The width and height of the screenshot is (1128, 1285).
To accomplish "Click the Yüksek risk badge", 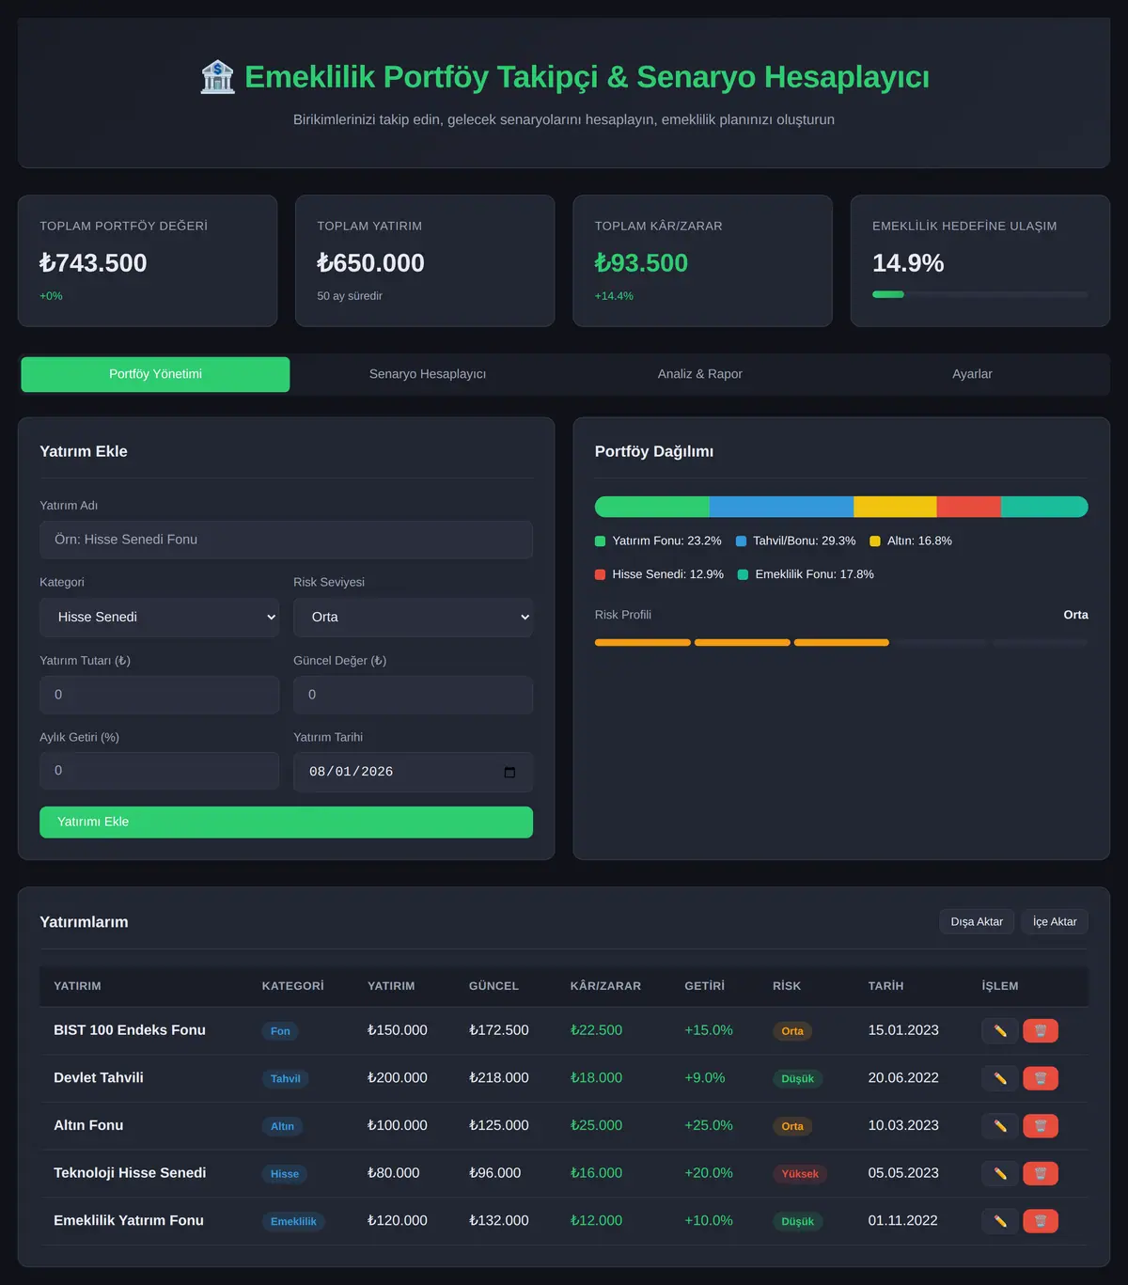I will click(800, 1174).
